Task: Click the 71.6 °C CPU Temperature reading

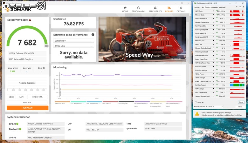Action: pyautogui.click(x=223, y=92)
